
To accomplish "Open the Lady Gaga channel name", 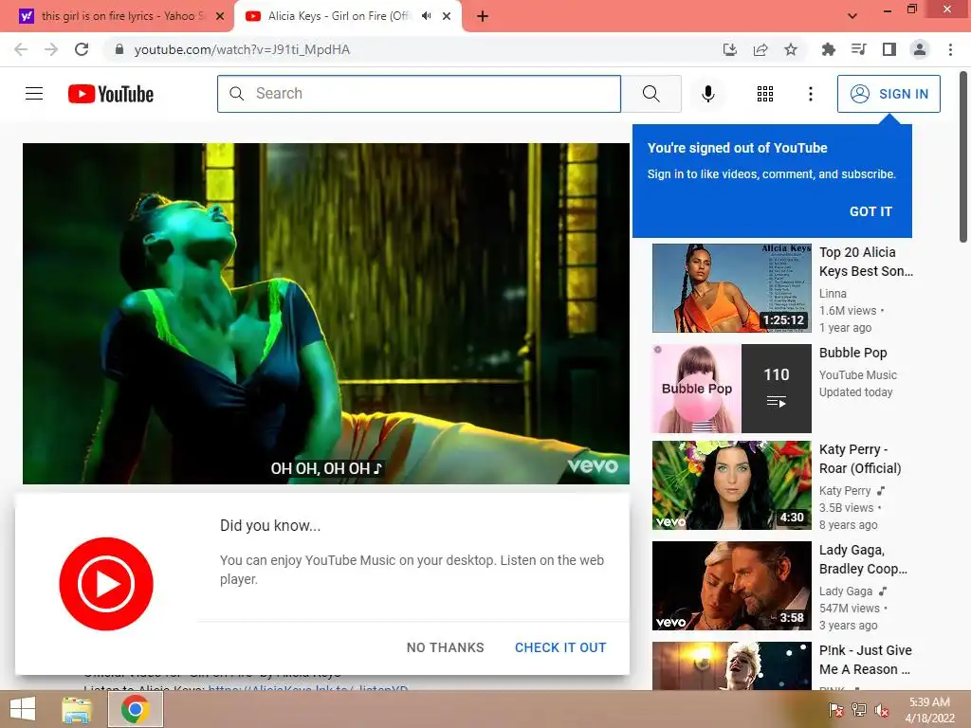I will [845, 591].
